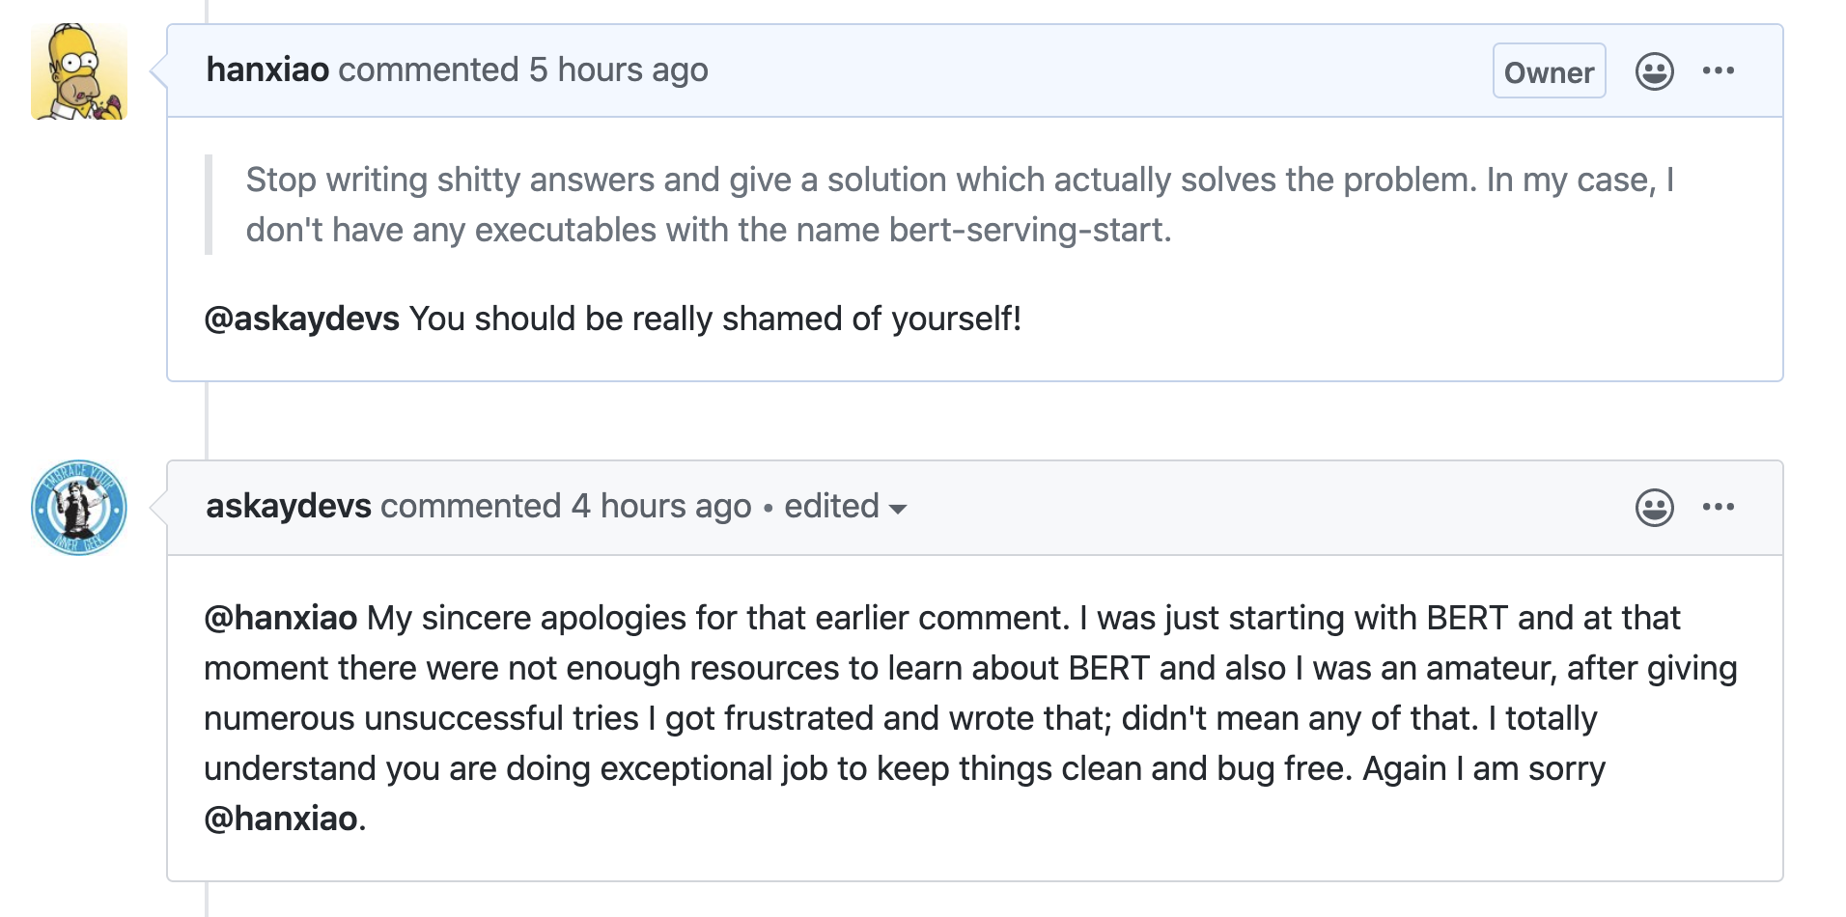Add emoji reaction to askaydevs's comment
This screenshot has width=1846, height=917.
tap(1654, 508)
